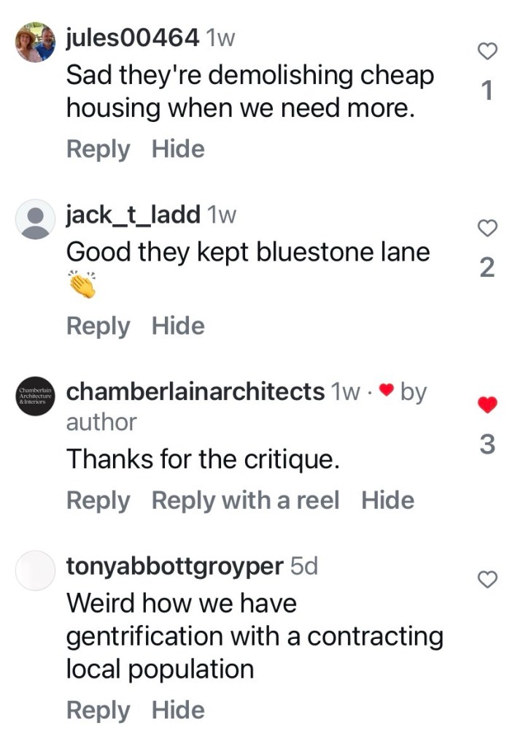Screen dimensions: 523x747
Task: Reply to jules00464's comment
Action: pyautogui.click(x=98, y=150)
